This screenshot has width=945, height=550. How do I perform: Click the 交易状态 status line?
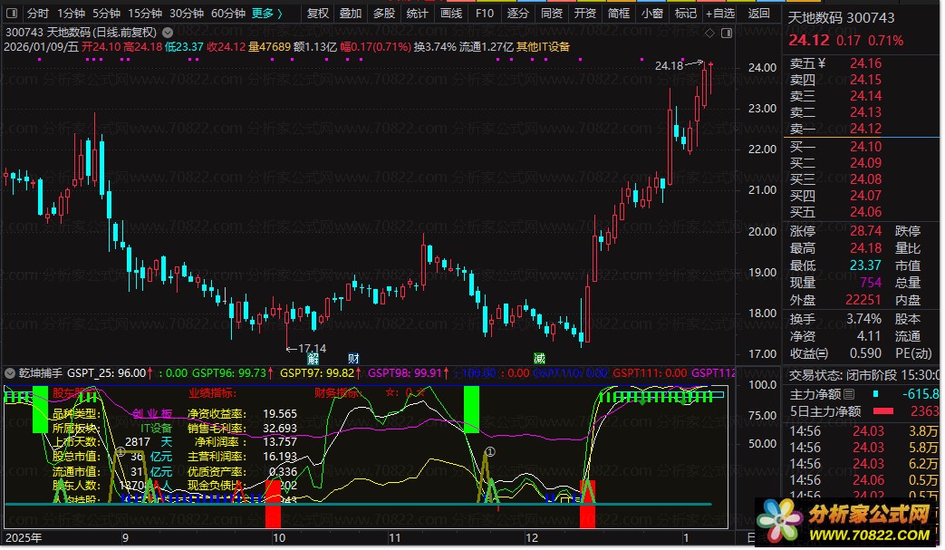click(863, 375)
